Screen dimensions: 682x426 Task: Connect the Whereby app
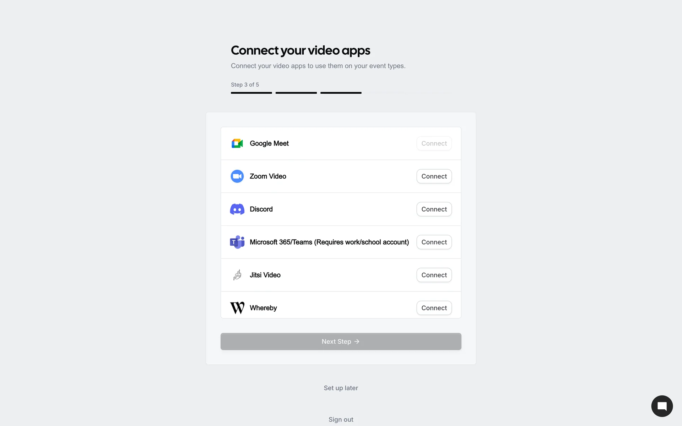[x=434, y=308]
